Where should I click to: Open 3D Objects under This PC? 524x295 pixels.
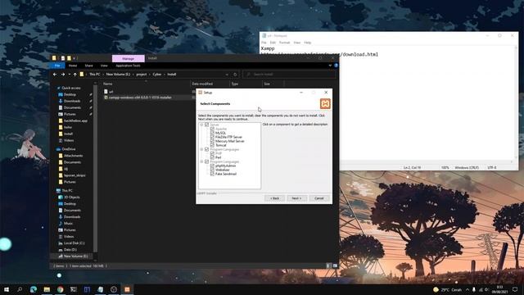tap(72, 197)
